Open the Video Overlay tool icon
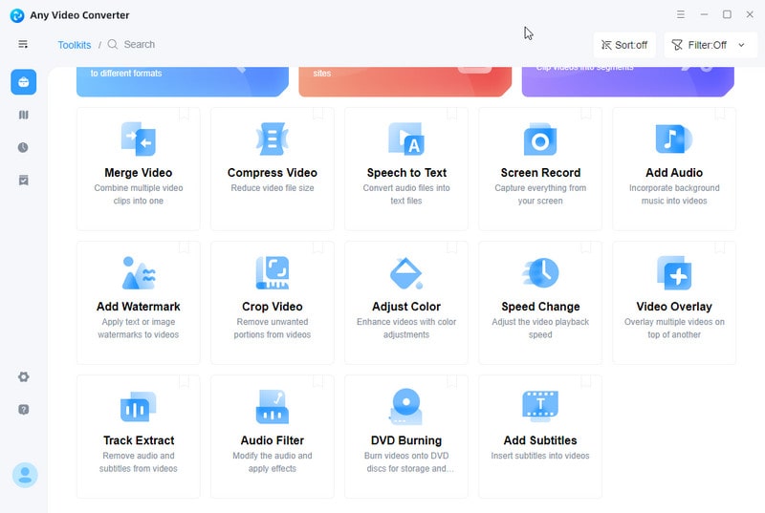This screenshot has height=513, width=765. tap(674, 273)
